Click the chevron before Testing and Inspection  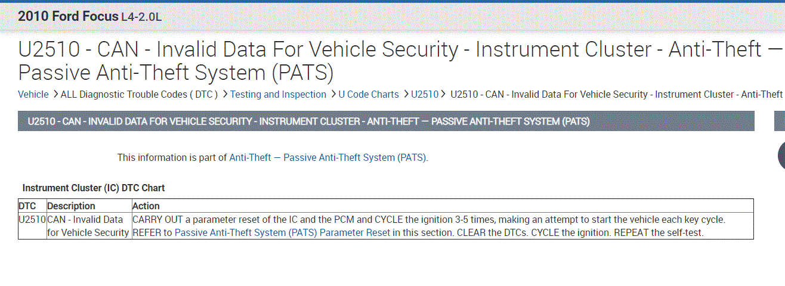tap(224, 94)
